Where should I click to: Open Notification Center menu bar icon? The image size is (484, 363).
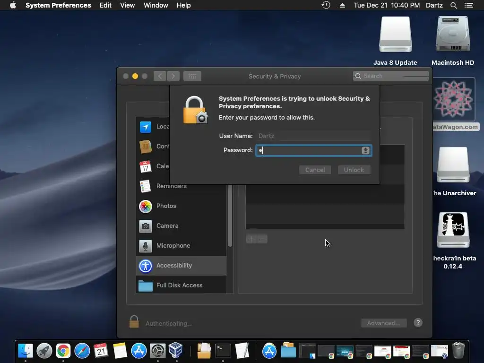469,5
